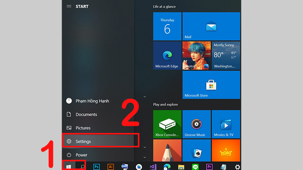Open the Phạm Hồng Hạnh user account
The height and width of the screenshot is (170, 303).
coord(98,101)
